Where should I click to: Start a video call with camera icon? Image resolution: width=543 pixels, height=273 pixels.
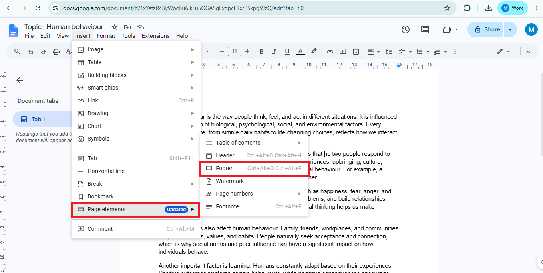447,29
